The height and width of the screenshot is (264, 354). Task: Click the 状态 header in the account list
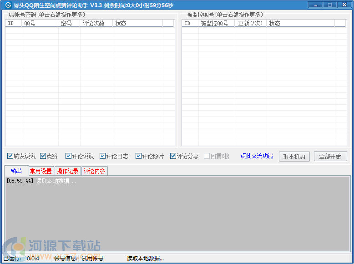pyautogui.click(x=137, y=23)
